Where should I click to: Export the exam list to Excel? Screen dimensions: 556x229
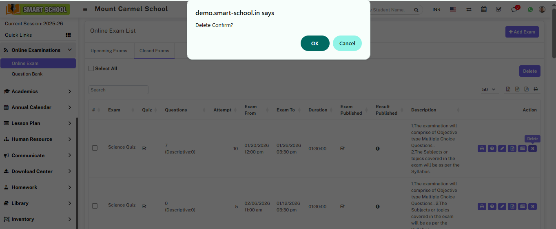click(x=508, y=89)
